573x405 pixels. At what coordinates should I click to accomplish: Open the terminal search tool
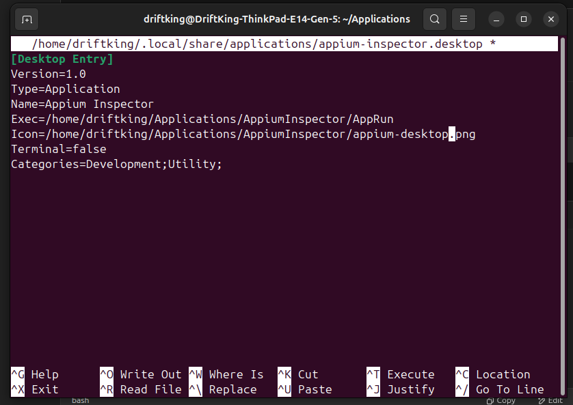pos(435,19)
